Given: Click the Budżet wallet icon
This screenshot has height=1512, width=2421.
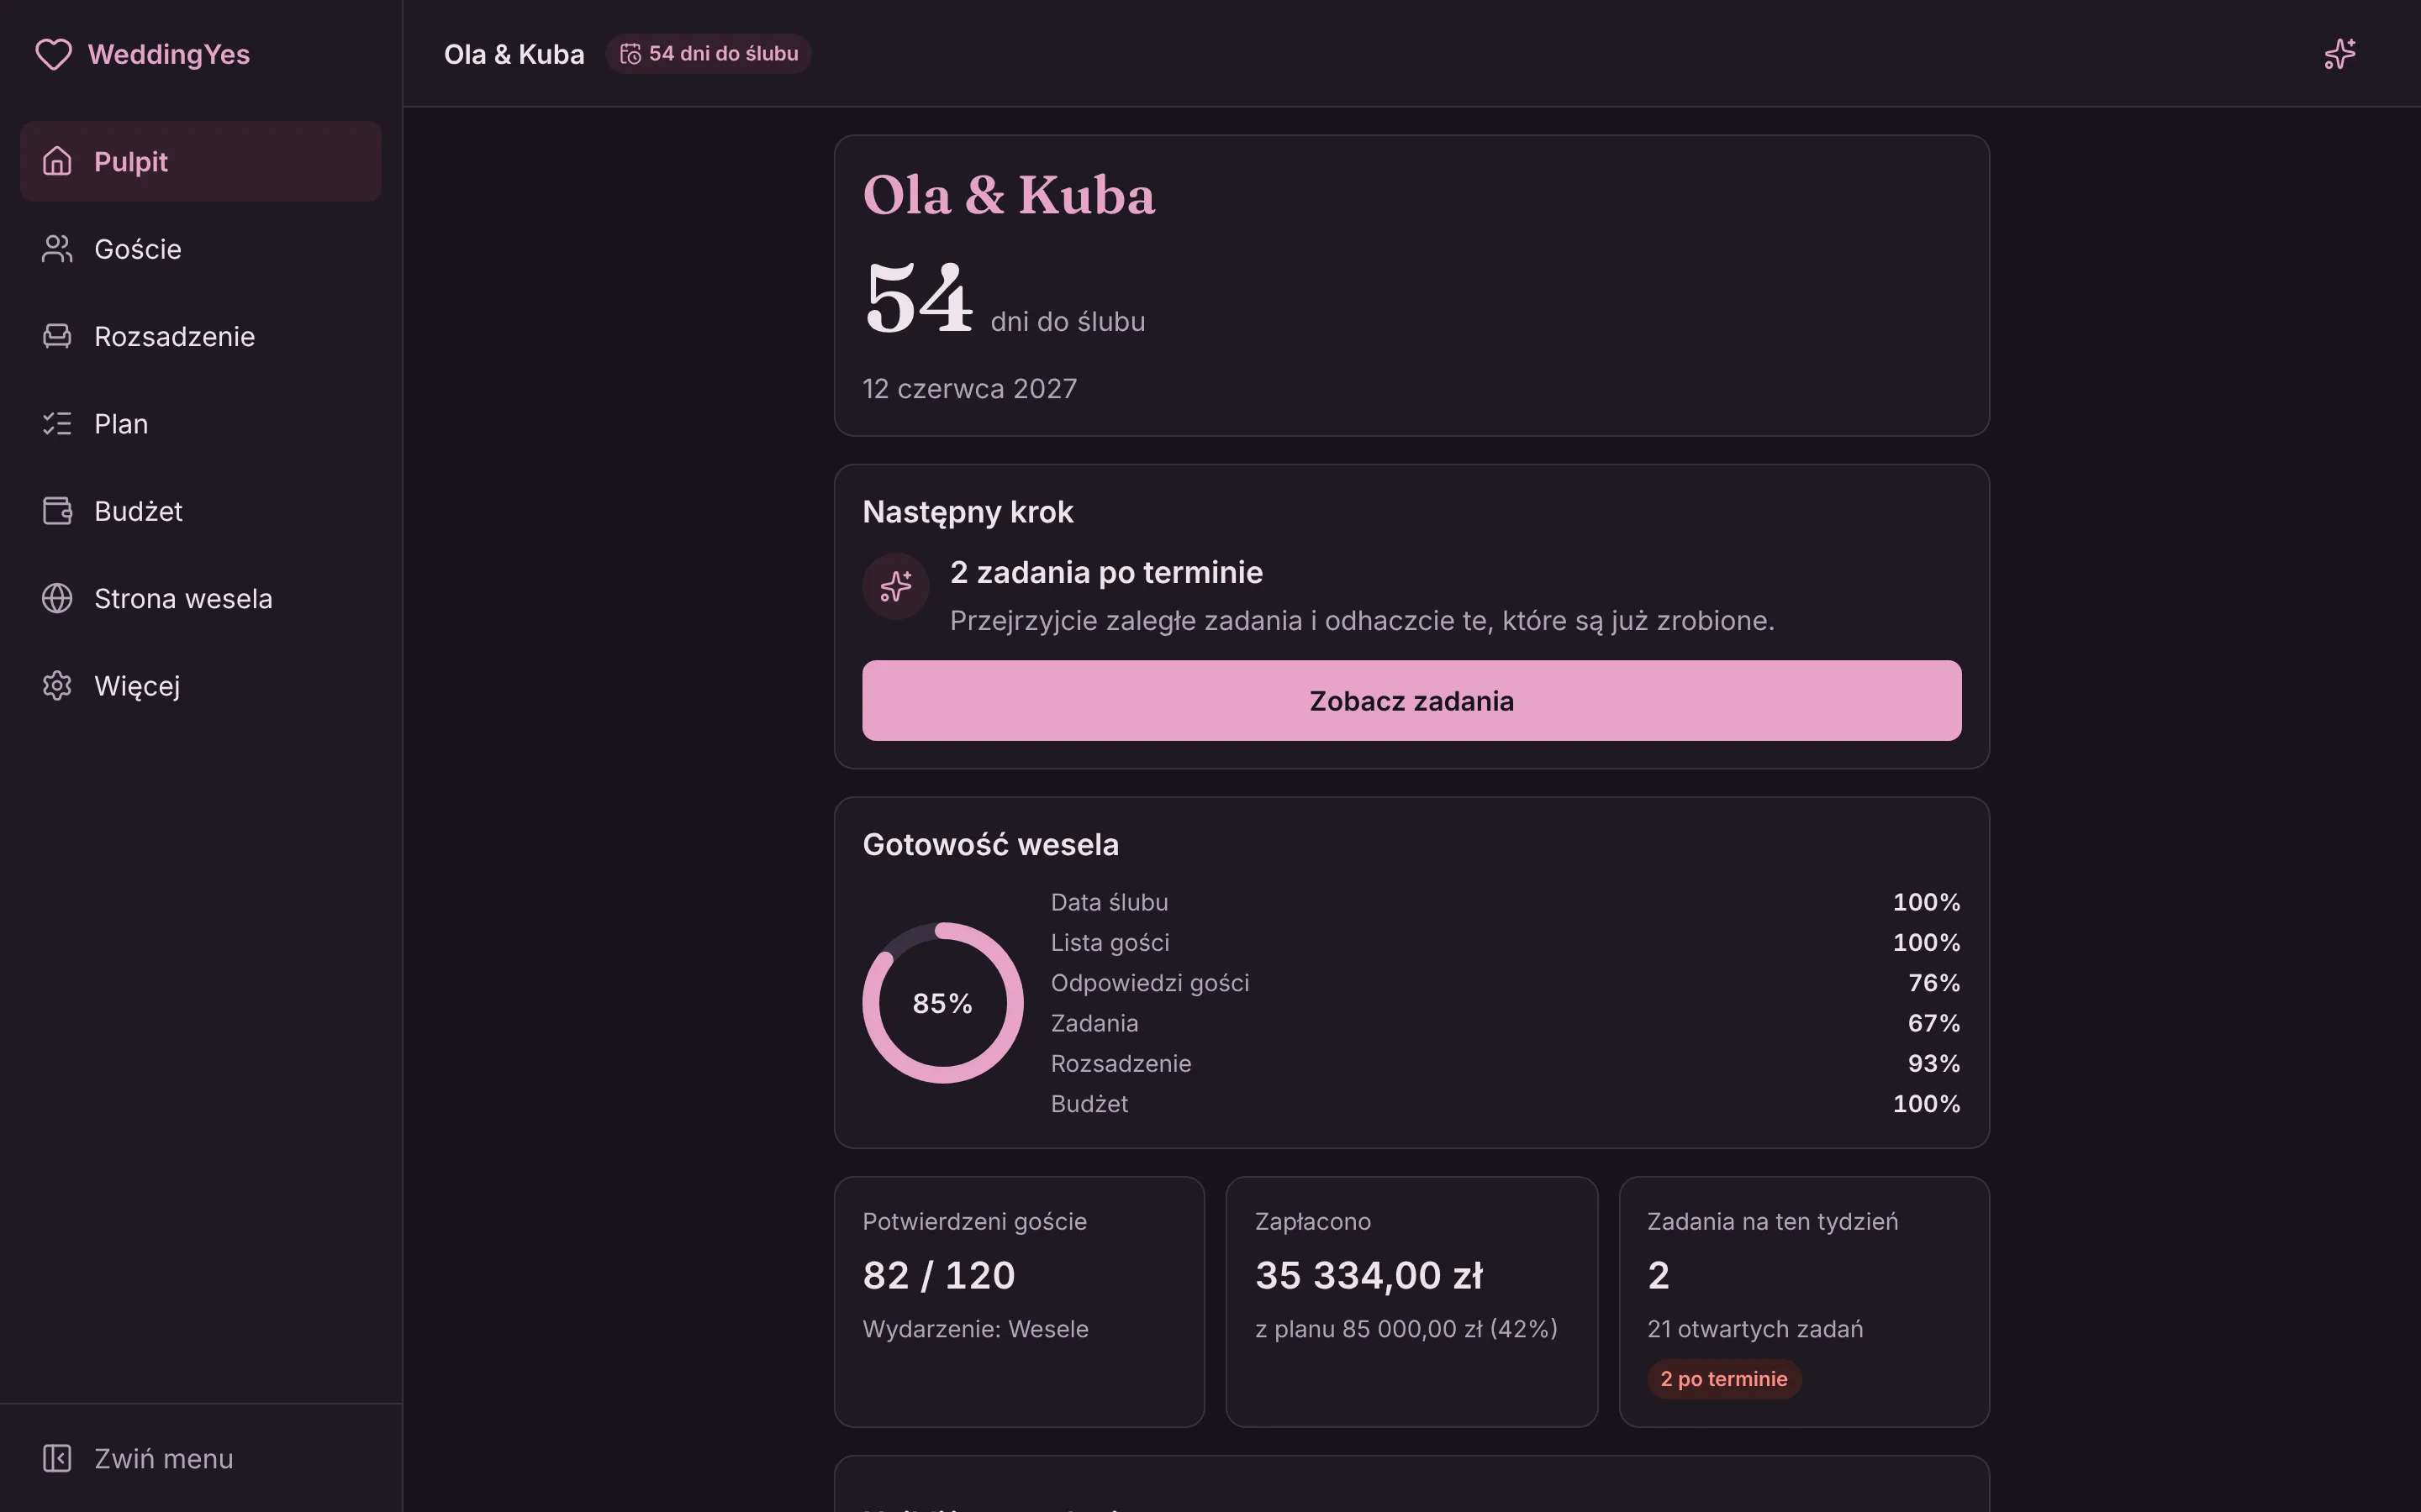Looking at the screenshot, I should point(57,511).
